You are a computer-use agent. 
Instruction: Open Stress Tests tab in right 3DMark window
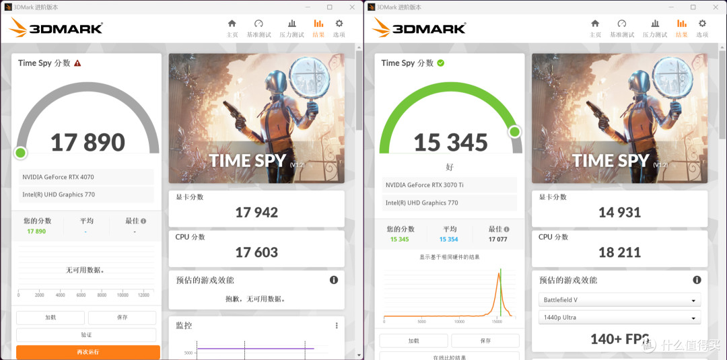(655, 28)
